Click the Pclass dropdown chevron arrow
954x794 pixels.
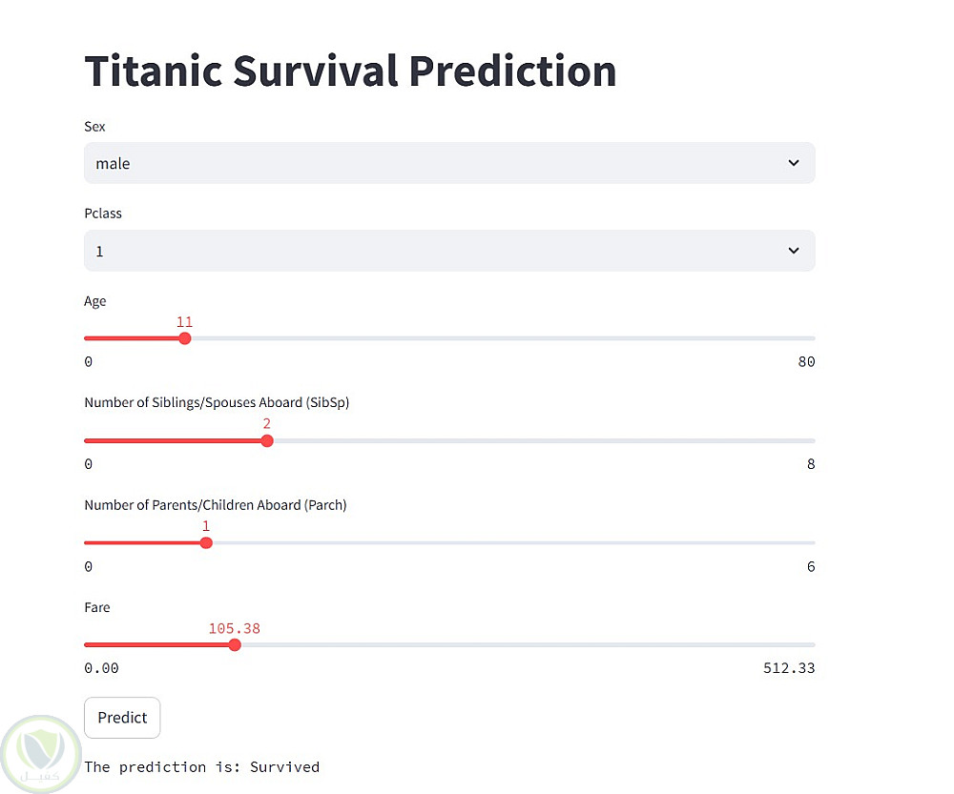tap(793, 251)
